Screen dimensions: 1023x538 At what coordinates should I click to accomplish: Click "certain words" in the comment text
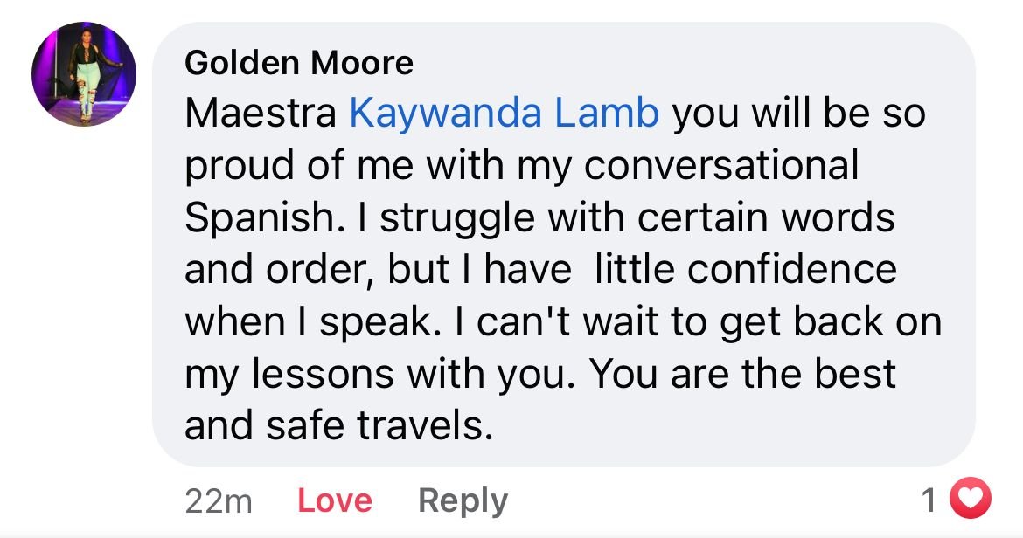(766, 218)
